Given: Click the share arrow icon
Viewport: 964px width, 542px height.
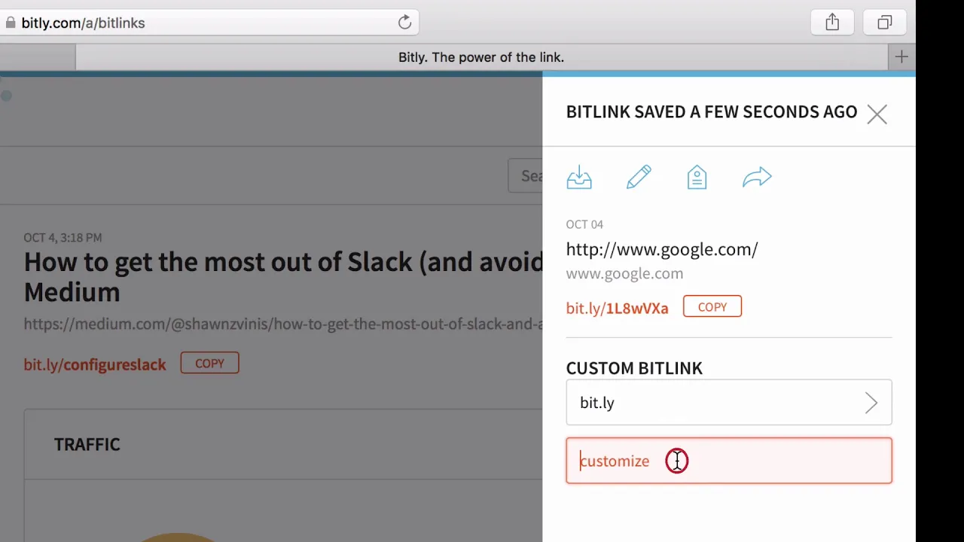Looking at the screenshot, I should coord(757,178).
